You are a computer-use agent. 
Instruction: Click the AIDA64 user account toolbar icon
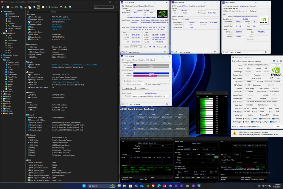pos(34,7)
